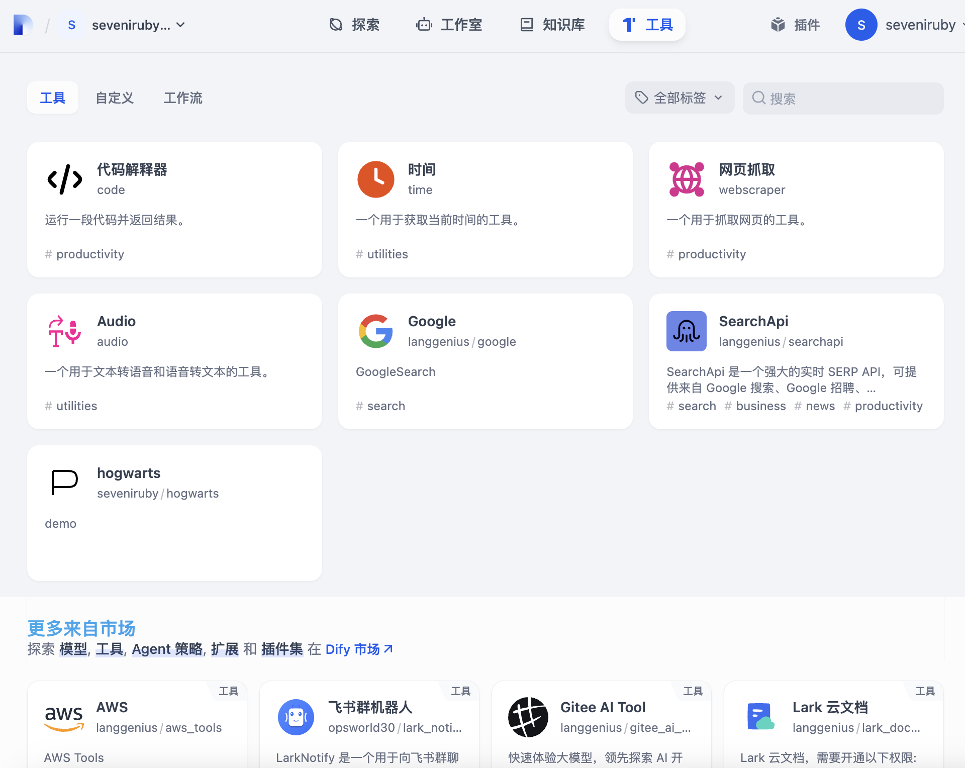
Task: Click the Google logo icon
Action: point(375,331)
